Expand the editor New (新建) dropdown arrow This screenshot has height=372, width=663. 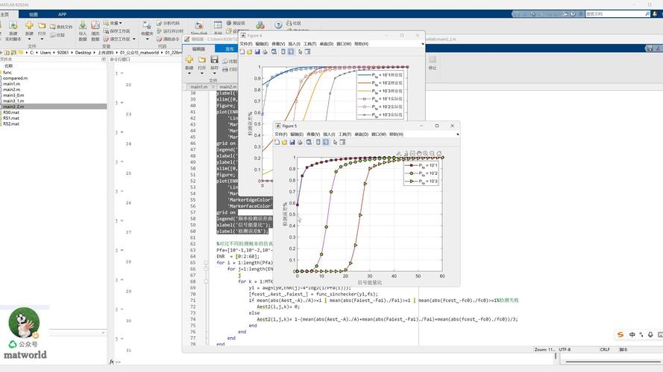189,73
